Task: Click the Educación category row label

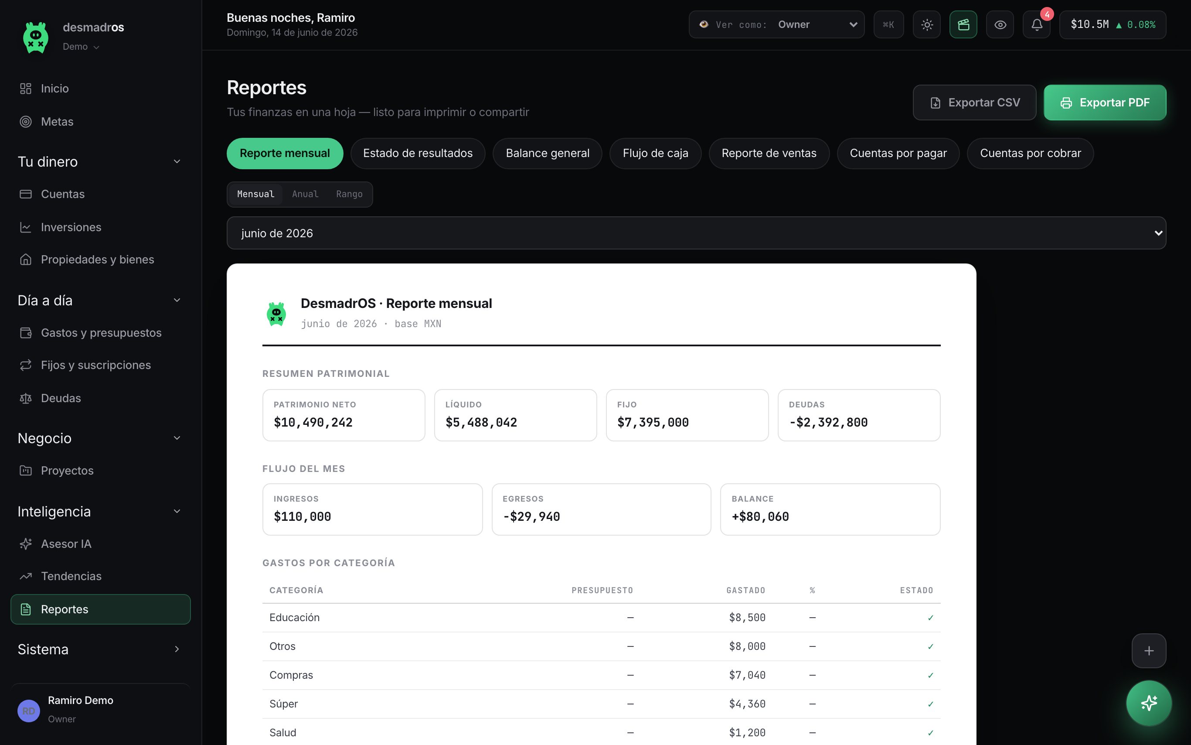Action: tap(294, 618)
